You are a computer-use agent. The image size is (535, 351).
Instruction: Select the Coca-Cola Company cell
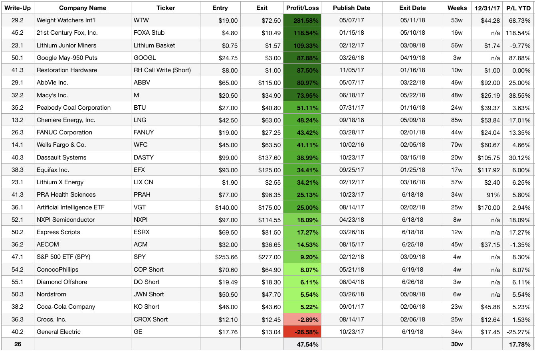tap(83, 307)
